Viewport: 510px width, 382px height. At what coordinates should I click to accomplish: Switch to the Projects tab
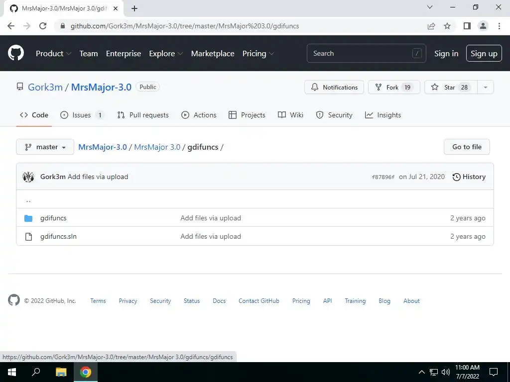(247, 115)
